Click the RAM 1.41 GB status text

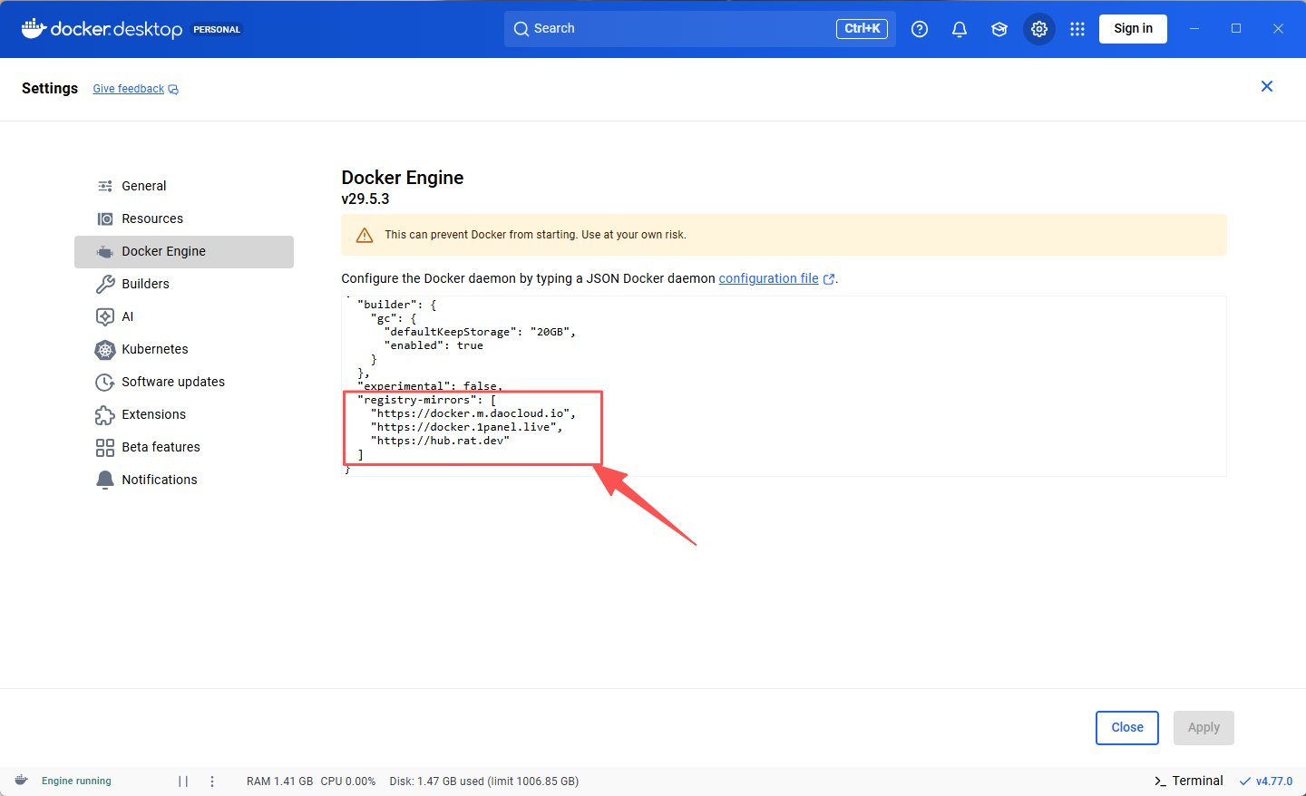click(x=279, y=781)
